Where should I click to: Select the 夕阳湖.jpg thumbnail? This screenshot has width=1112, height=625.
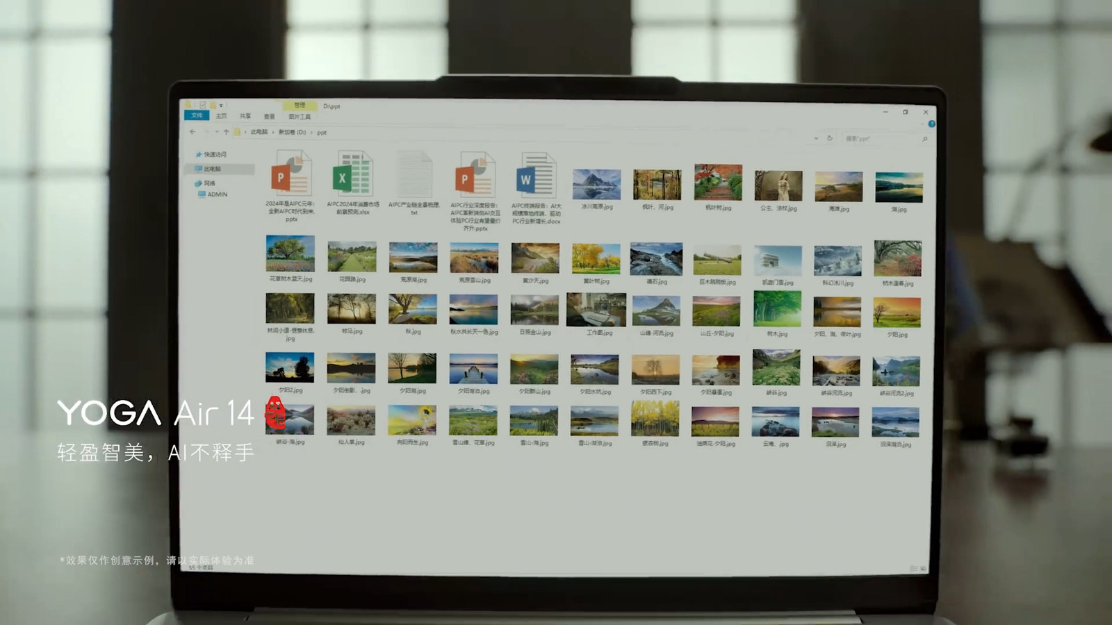[412, 368]
